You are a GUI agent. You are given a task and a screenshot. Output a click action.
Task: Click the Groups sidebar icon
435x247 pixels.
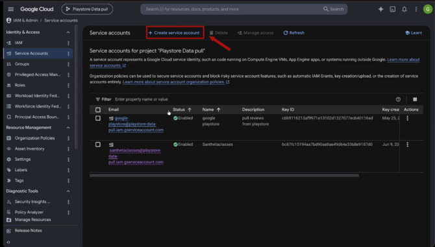click(x=9, y=64)
